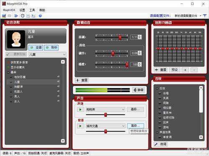Collapse the 基本 voice group
The image size is (209, 156).
(x=8, y=72)
